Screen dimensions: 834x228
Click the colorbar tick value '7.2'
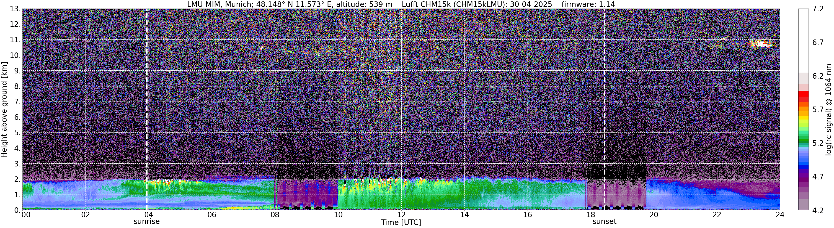pos(818,9)
